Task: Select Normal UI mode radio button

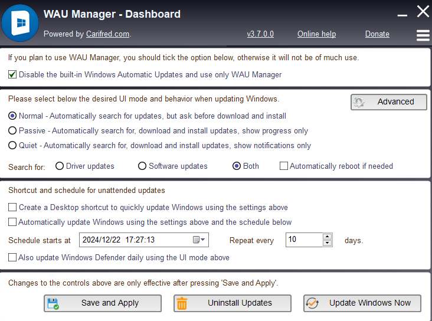Action: pos(12,116)
